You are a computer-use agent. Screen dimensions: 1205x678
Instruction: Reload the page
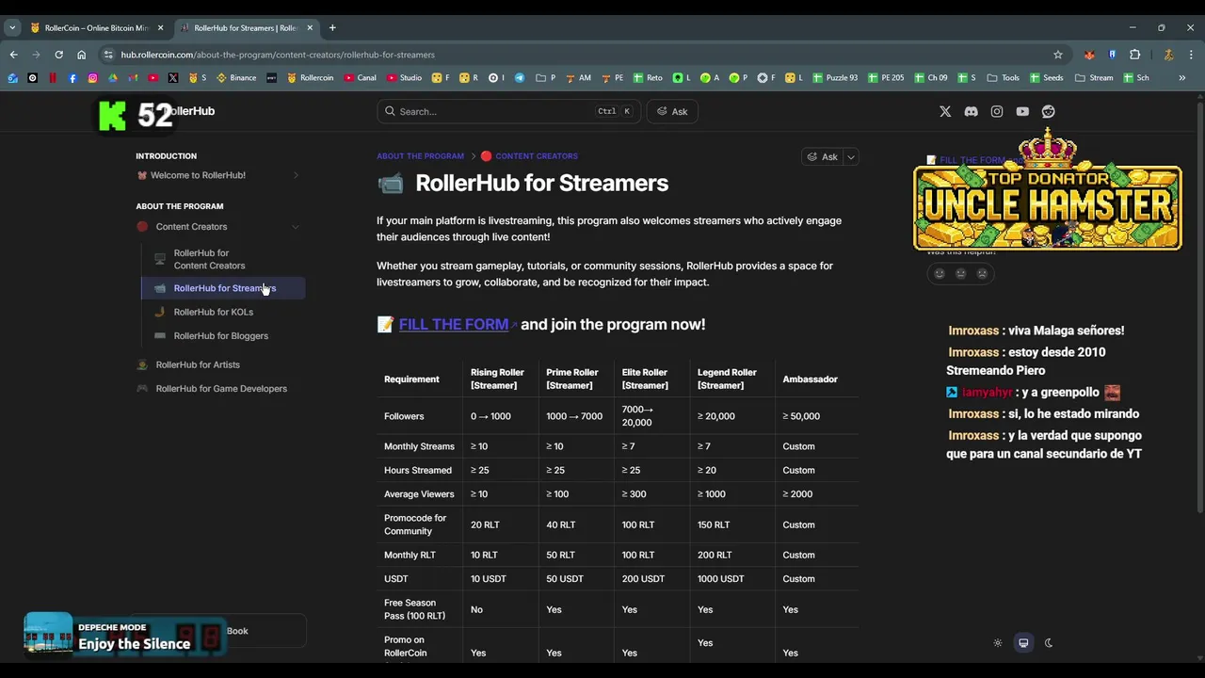click(x=58, y=55)
